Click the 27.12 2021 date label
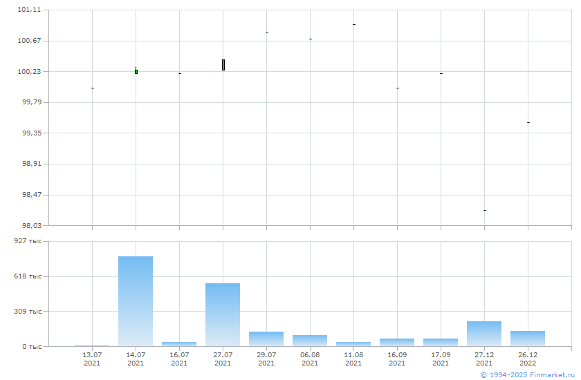 [484, 359]
